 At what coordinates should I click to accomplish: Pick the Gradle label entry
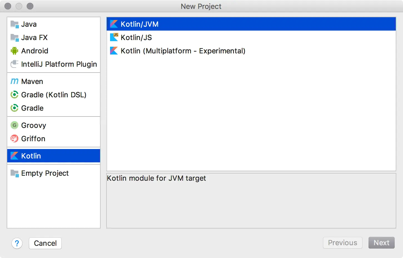33,108
